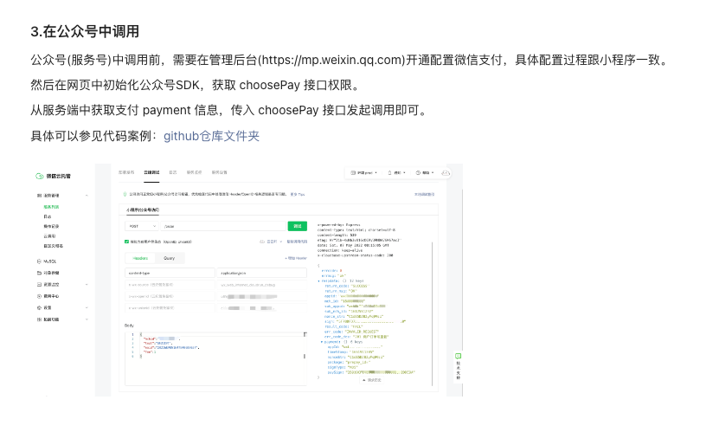Screen dimensions: 719x432
Task: Select the Headers tab
Action: [140, 258]
